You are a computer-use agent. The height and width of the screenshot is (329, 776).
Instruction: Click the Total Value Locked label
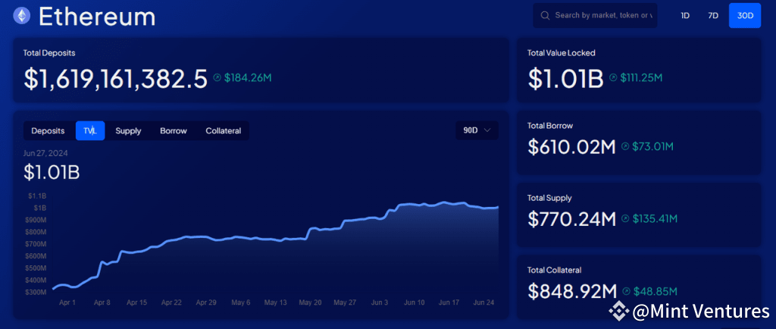(562, 53)
